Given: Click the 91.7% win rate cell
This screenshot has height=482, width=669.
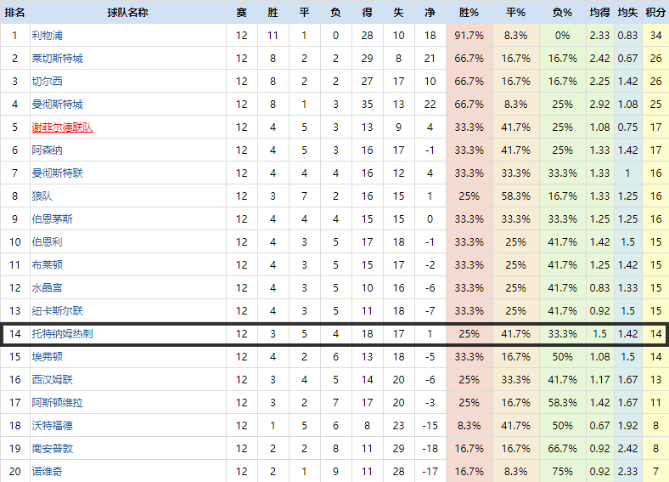Looking at the screenshot, I should (x=469, y=36).
